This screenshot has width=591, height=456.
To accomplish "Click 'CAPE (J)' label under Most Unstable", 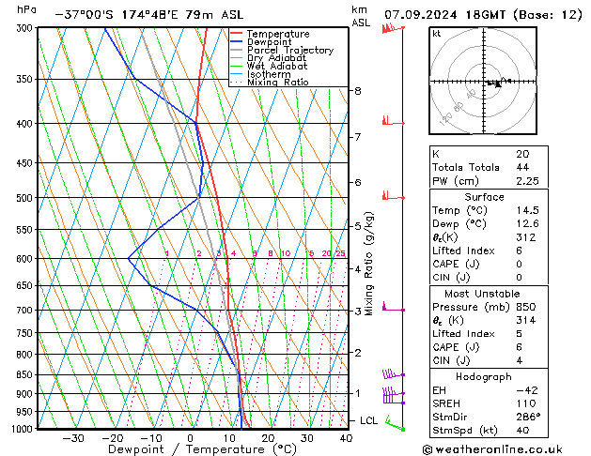I will tap(456, 347).
